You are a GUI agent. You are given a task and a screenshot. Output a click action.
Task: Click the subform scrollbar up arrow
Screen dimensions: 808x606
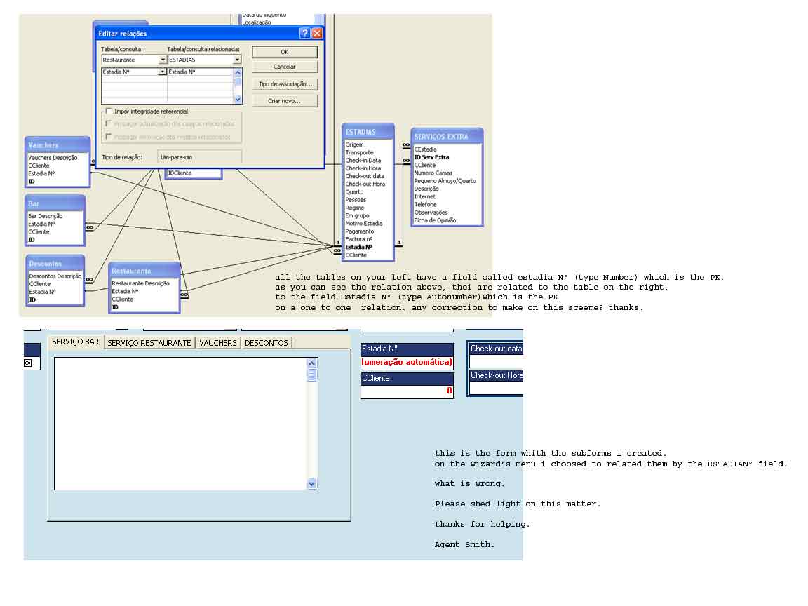[x=311, y=363]
